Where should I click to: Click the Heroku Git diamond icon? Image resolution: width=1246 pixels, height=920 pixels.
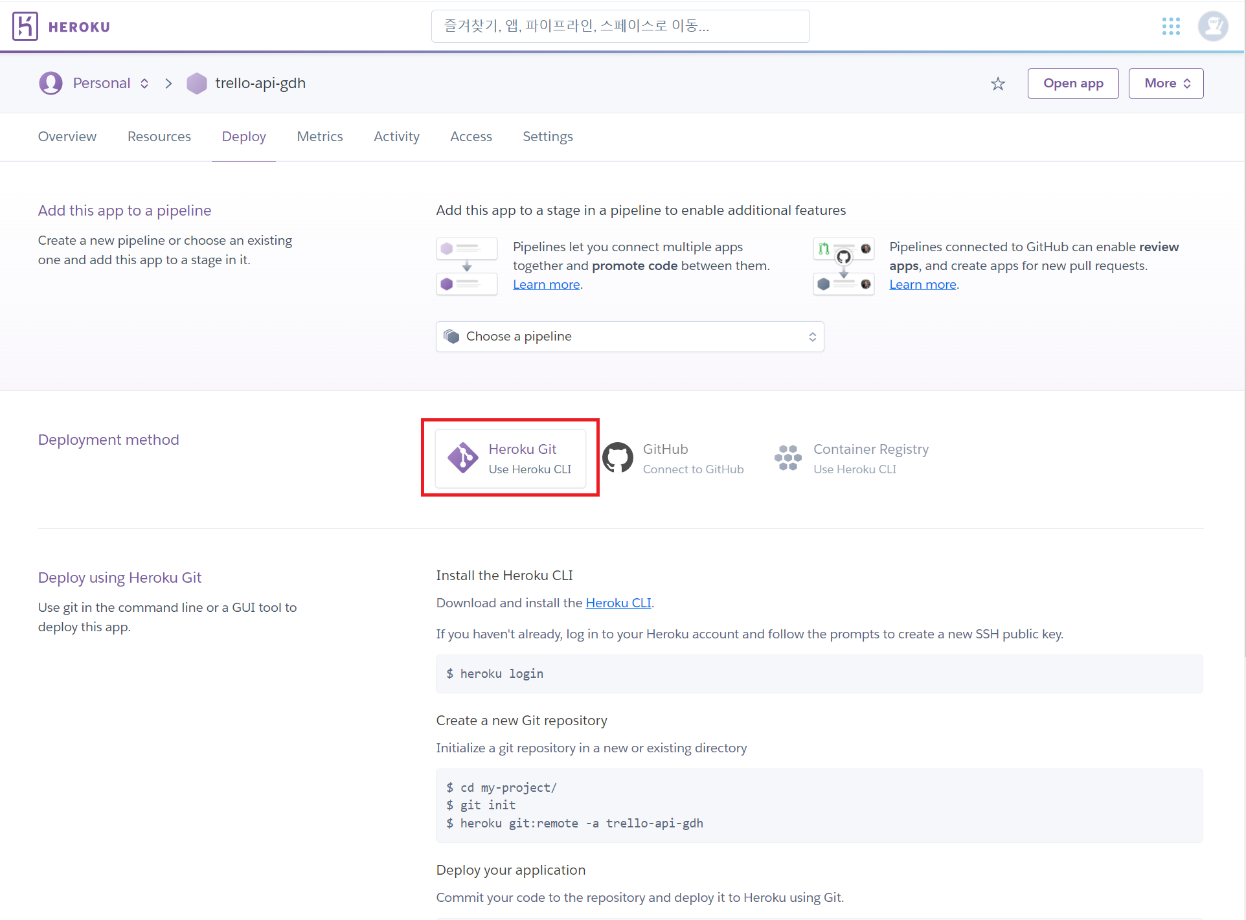(x=463, y=458)
